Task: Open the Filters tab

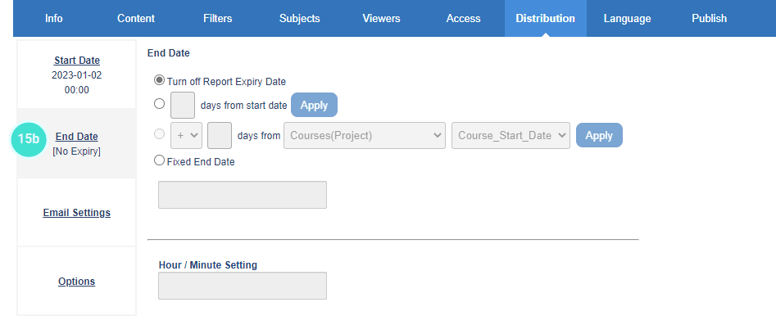Action: [x=217, y=18]
